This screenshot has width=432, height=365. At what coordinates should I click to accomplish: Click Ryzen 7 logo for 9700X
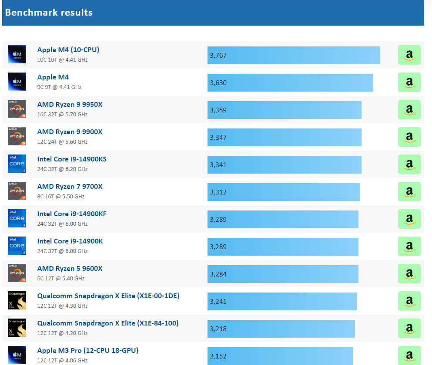click(x=17, y=191)
